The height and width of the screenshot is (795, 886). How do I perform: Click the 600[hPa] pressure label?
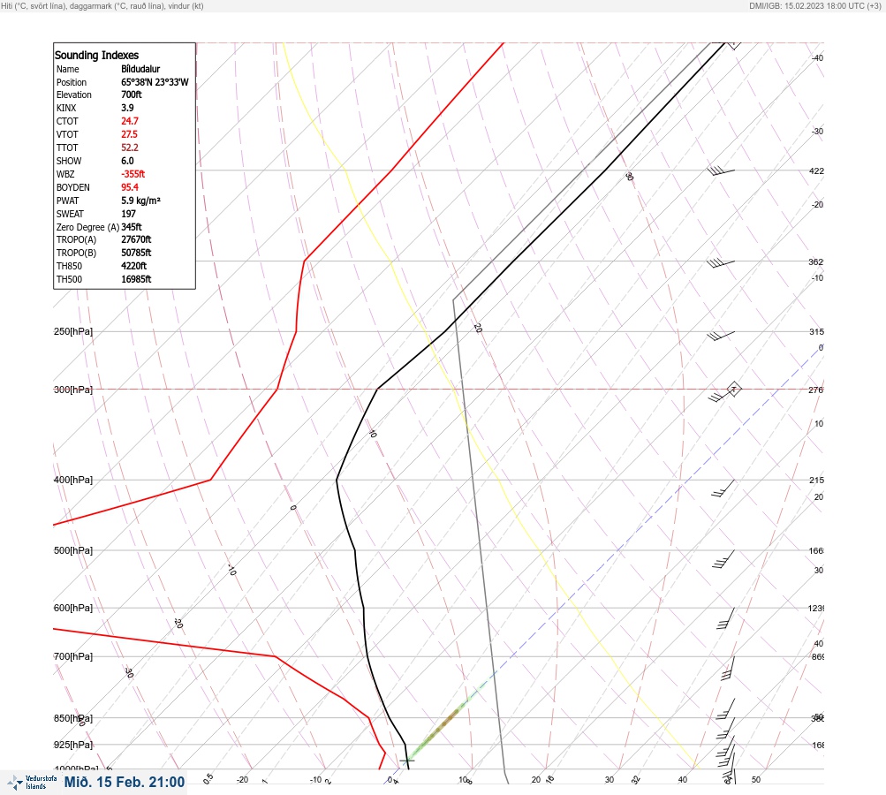pos(73,609)
